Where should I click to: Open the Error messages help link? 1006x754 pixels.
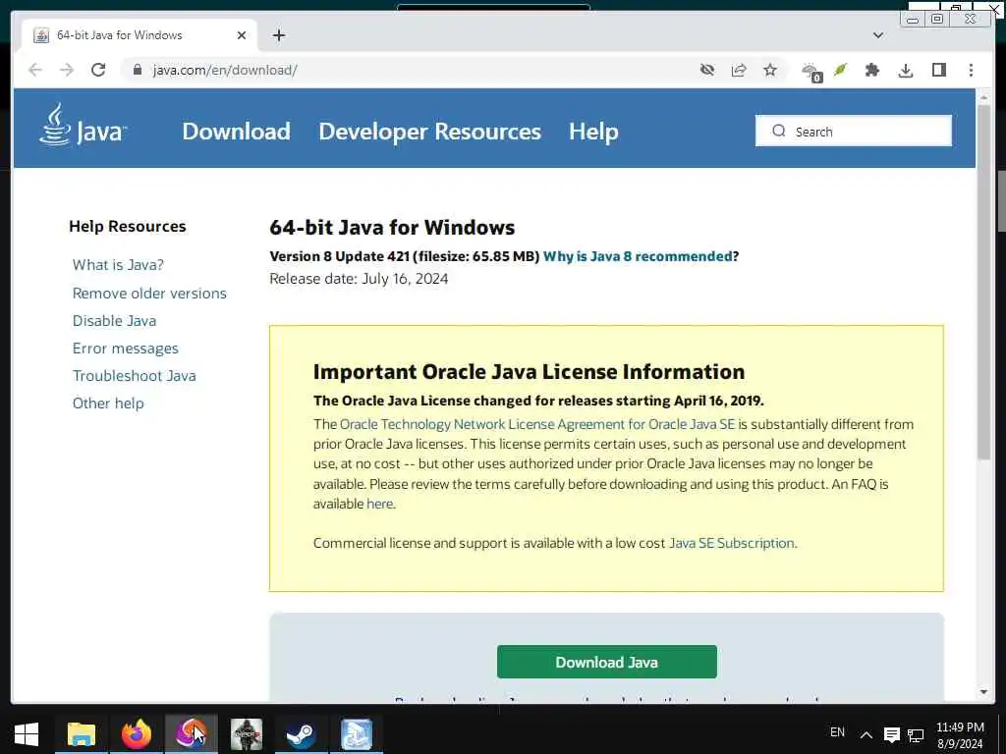coord(125,349)
